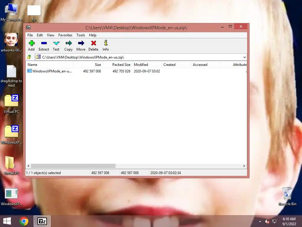Click the 2020-09-07 03:02 modified cell

coord(147,71)
